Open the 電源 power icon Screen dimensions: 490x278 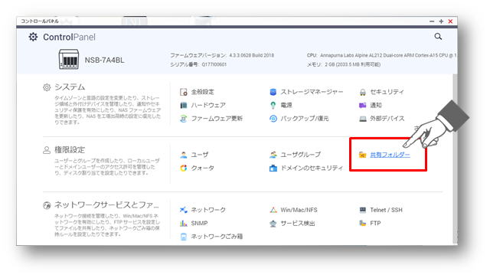(273, 106)
